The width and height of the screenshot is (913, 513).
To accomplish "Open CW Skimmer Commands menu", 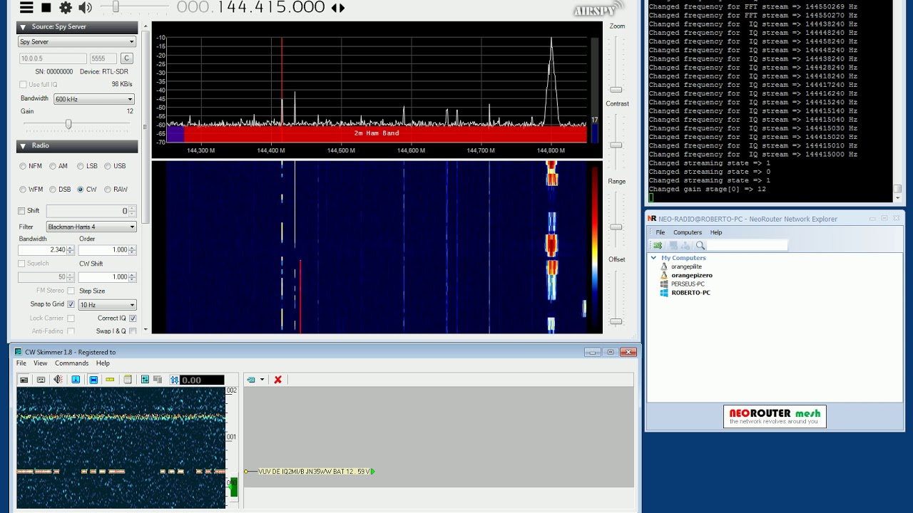I will 72,363.
